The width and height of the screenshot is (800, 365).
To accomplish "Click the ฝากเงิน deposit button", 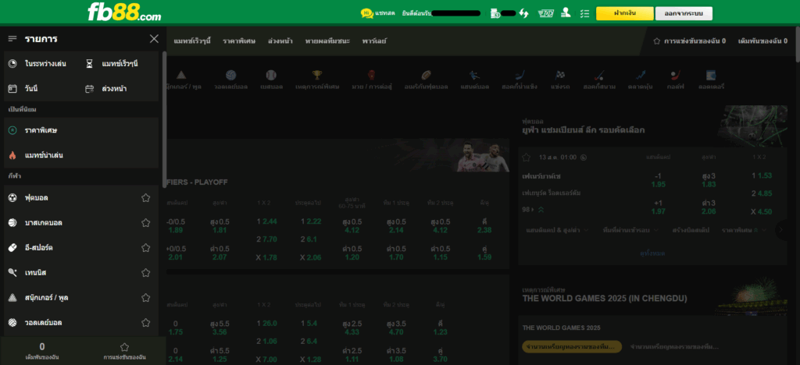I will (624, 13).
